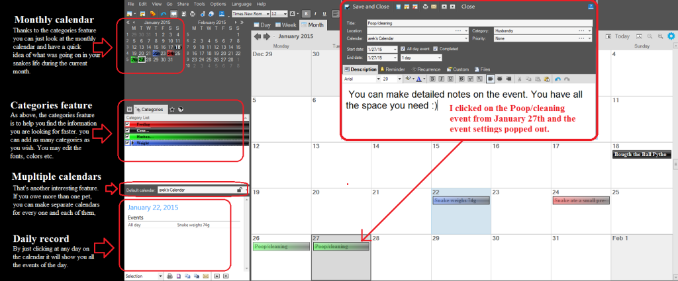Click the zoom in magnifier near Today
The image size is (678, 281).
(x=660, y=36)
